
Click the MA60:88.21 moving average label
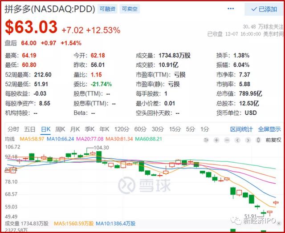(148, 139)
